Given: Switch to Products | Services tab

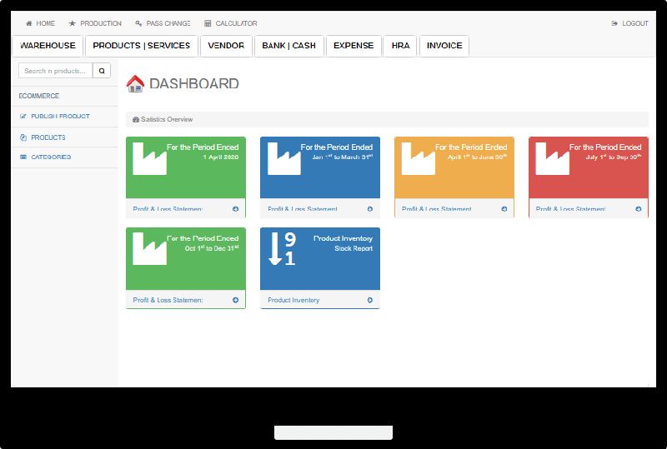Looking at the screenshot, I should (142, 46).
